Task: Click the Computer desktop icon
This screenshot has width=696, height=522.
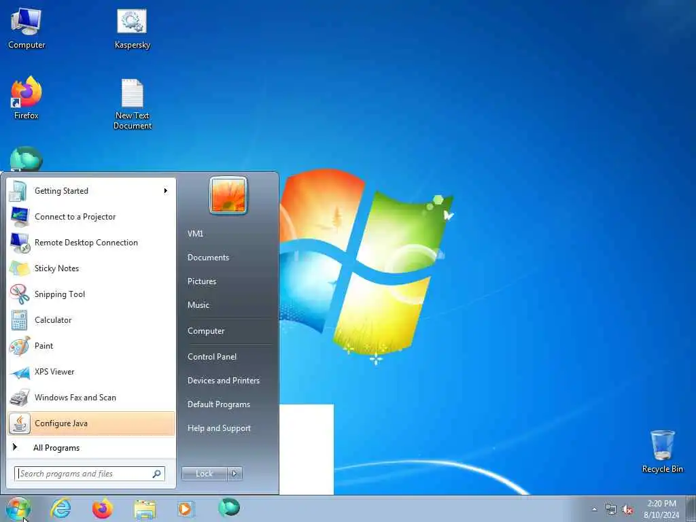Action: pos(27,29)
